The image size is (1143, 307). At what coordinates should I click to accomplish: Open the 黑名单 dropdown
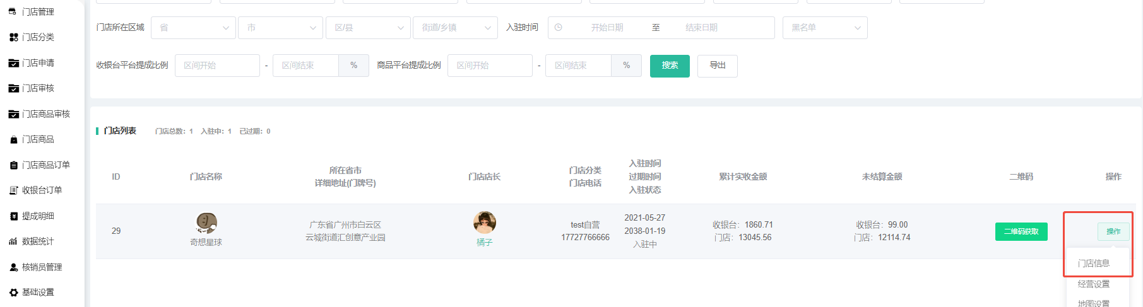pyautogui.click(x=825, y=28)
